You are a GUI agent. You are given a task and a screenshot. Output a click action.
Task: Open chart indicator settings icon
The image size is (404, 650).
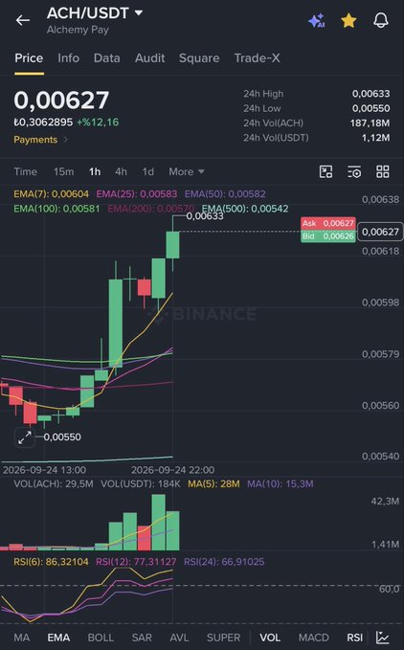[x=354, y=171]
